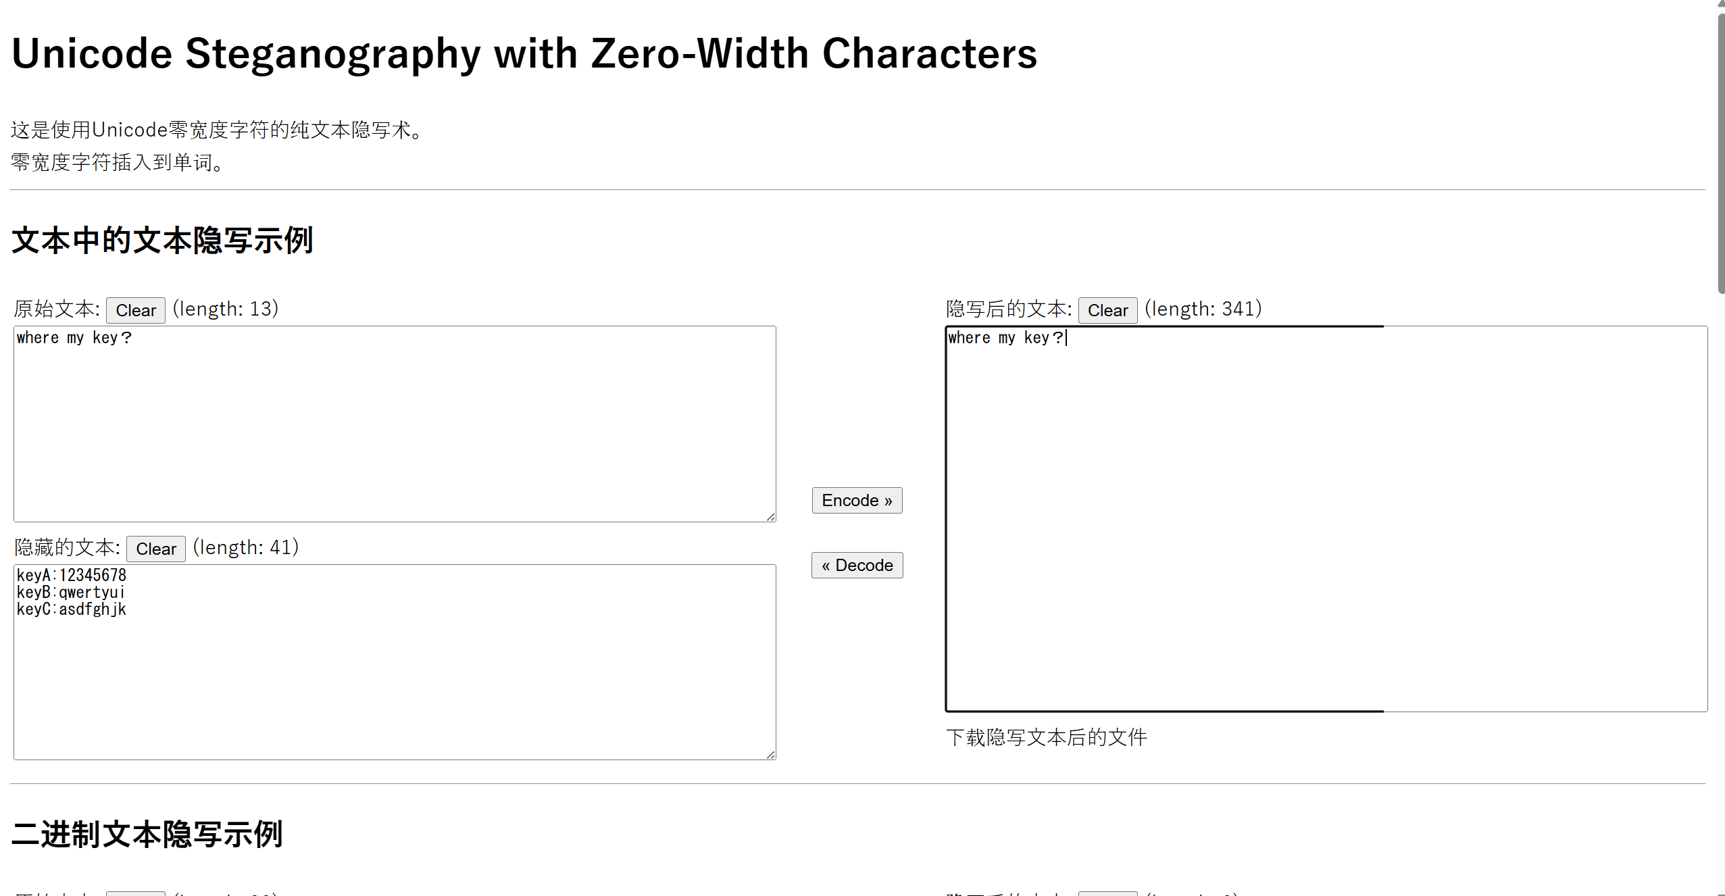Place cursor on the keyB:qwertyui line
The image size is (1725, 896).
71,592
